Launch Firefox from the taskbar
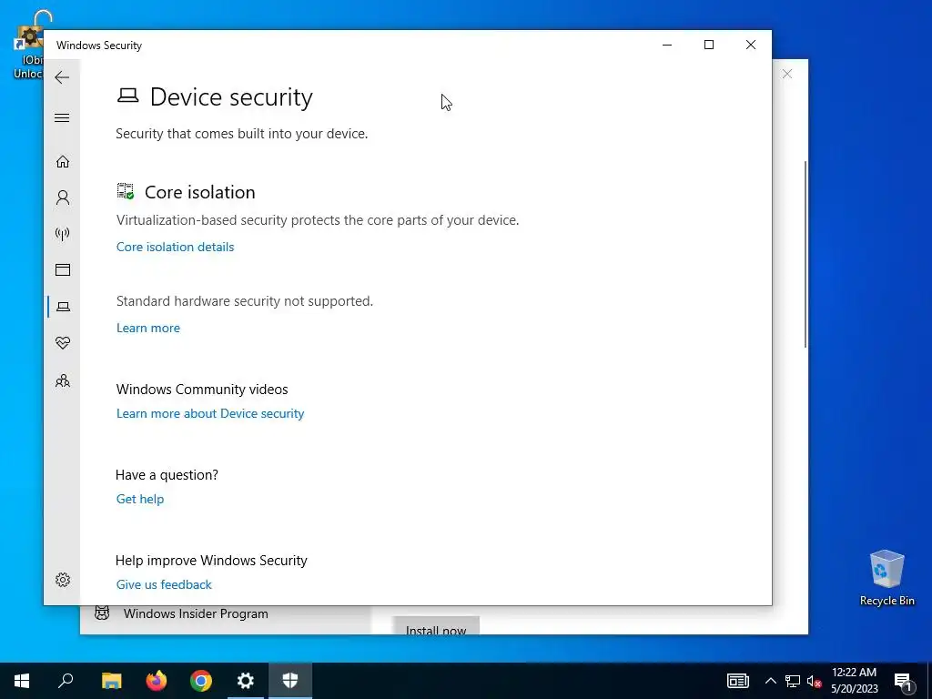This screenshot has height=699, width=932. point(157,681)
